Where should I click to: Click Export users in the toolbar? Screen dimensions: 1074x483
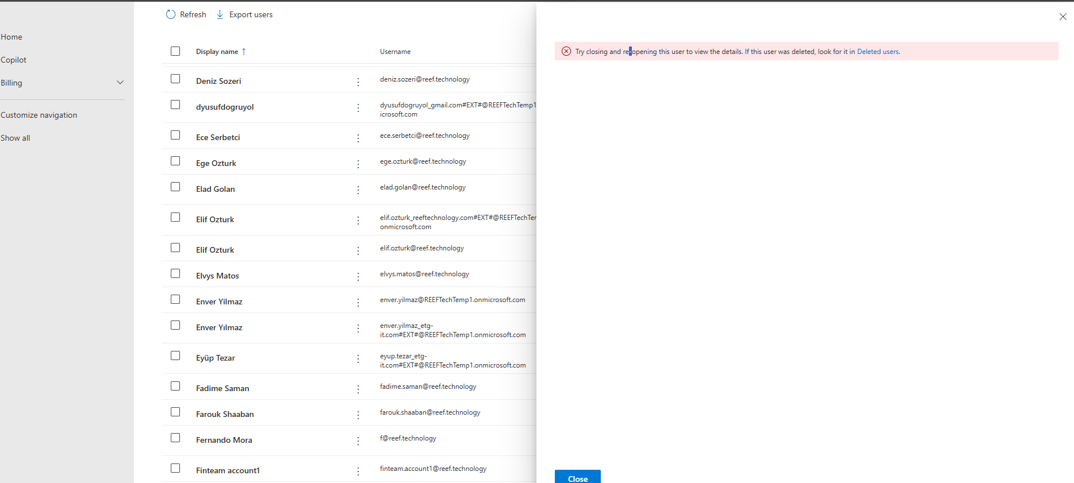pos(251,14)
